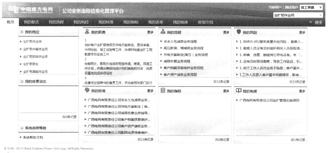This screenshot has width=328, height=153.
Task: Click 更多 in the 我的标准 panel
Action: point(150,91)
